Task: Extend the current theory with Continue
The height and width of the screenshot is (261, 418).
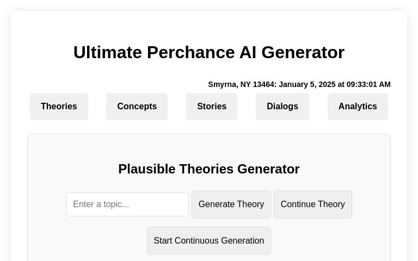Action: [312, 204]
